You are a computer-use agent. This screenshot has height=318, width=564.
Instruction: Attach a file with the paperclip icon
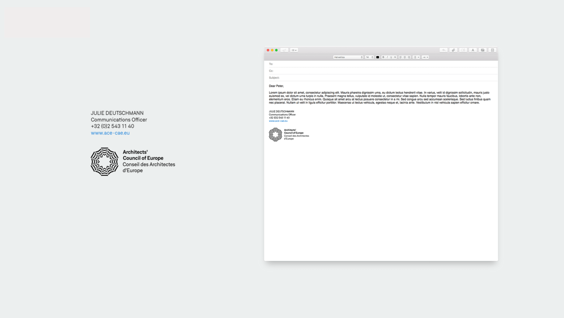click(453, 50)
